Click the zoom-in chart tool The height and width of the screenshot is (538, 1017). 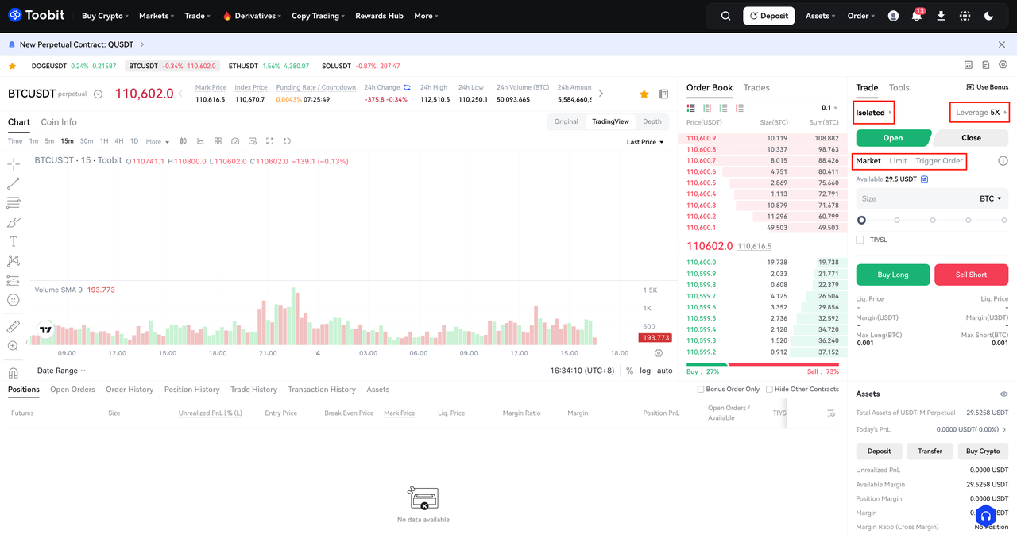tap(14, 346)
